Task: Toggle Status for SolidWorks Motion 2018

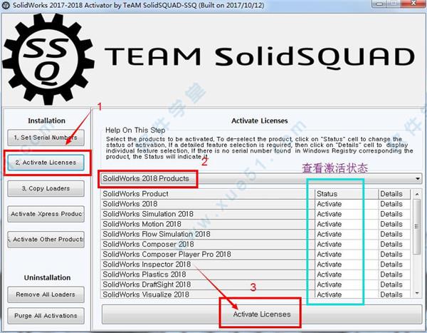Action: click(x=347, y=225)
